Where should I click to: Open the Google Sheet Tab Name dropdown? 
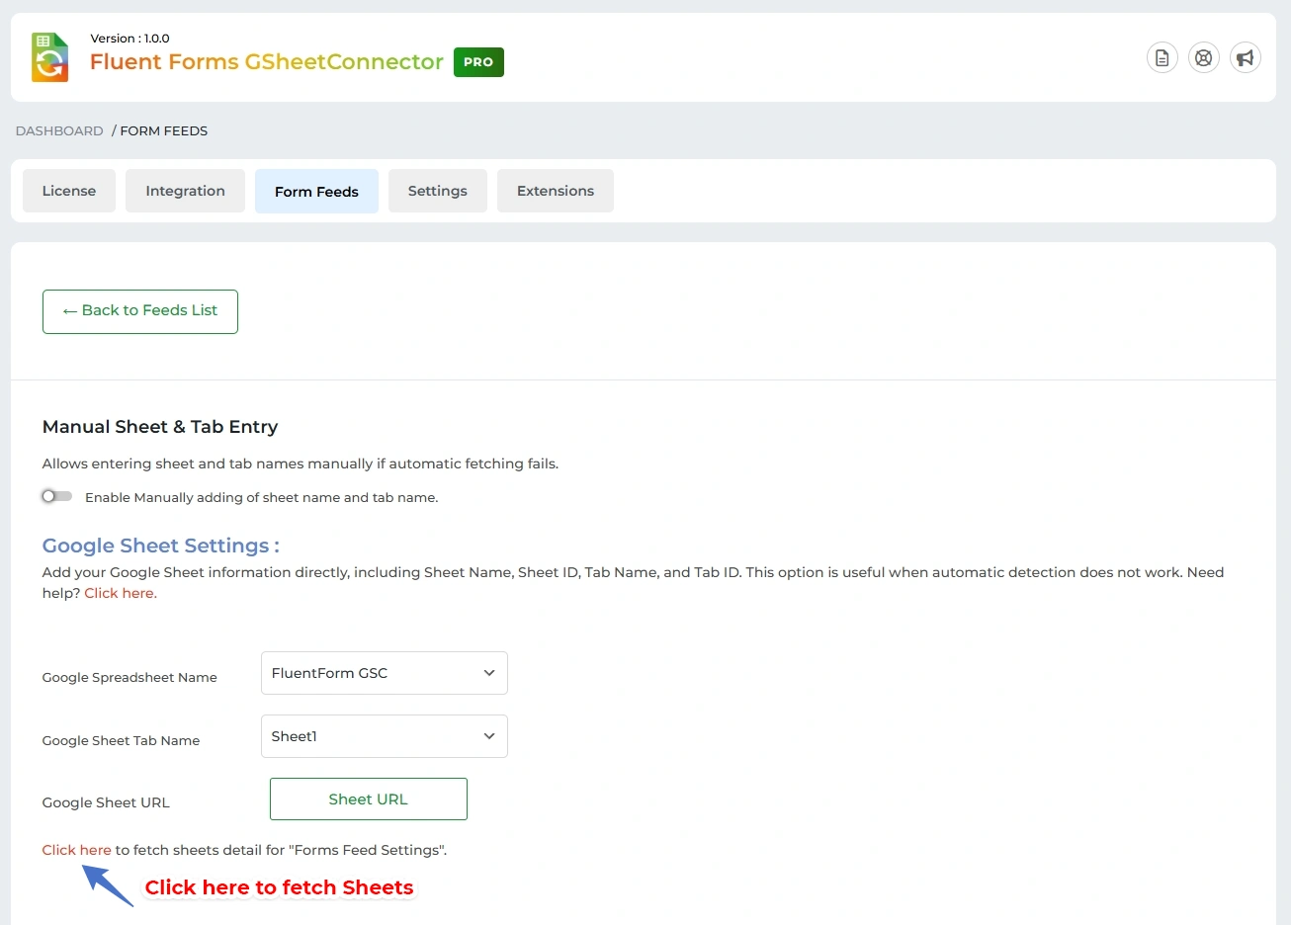(384, 736)
